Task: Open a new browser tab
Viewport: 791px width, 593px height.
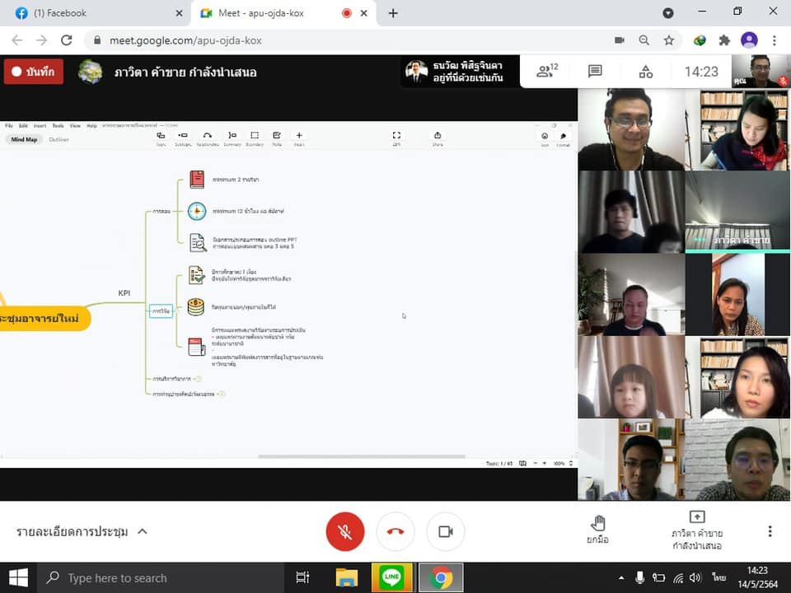Action: point(393,13)
